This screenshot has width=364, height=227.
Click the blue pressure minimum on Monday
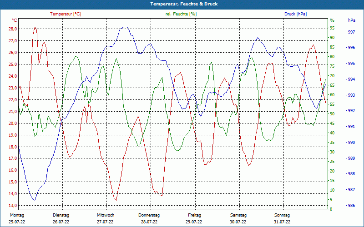point(35,200)
